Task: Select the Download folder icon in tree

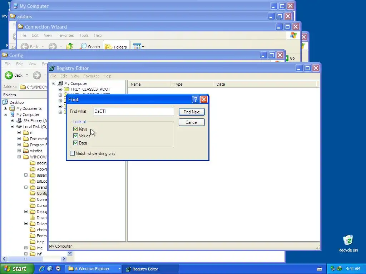Action: pos(33,218)
